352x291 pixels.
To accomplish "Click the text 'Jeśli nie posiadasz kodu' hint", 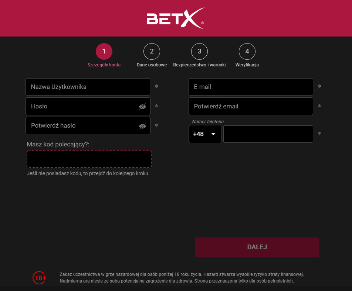I will pyautogui.click(x=88, y=173).
